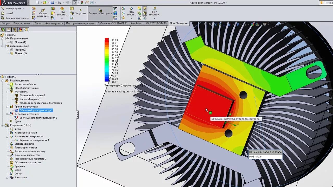
Task: Open the Мастер проекта wizard
Action: [x=12, y=9]
